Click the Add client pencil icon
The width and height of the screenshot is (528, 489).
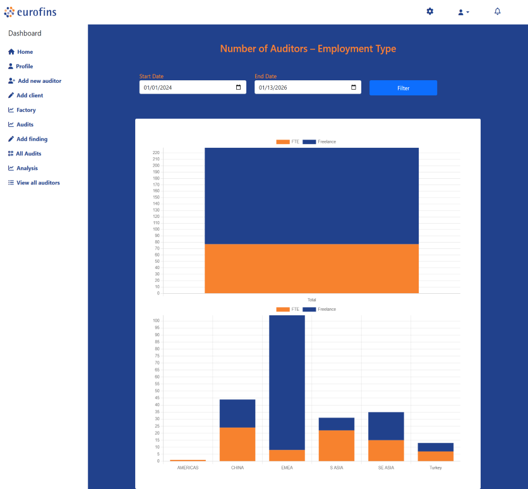click(11, 95)
